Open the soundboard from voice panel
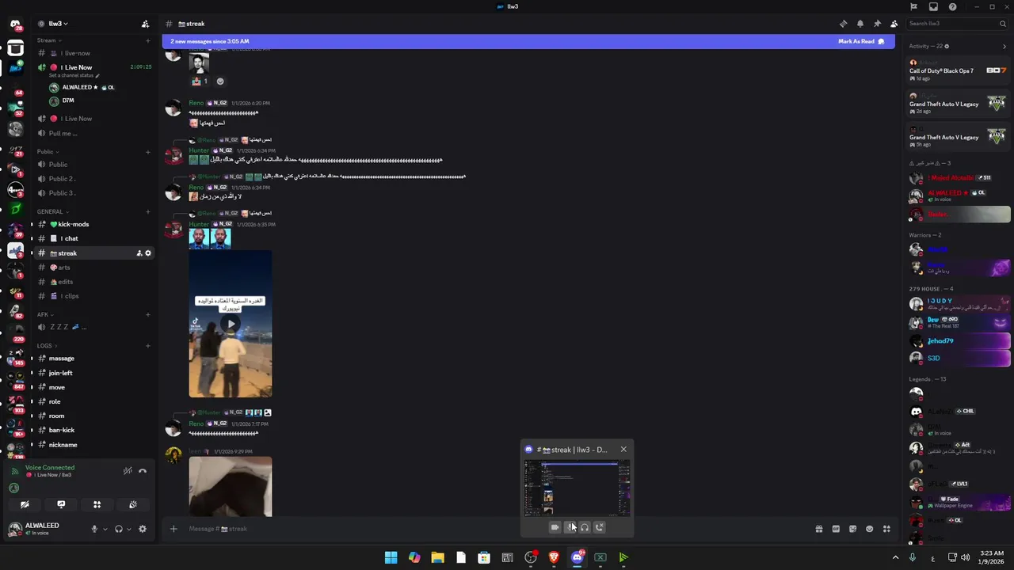The width and height of the screenshot is (1014, 570). pyautogui.click(x=133, y=504)
